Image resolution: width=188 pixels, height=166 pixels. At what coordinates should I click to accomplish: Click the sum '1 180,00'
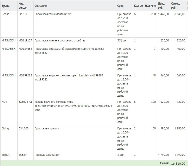[x=180, y=128]
